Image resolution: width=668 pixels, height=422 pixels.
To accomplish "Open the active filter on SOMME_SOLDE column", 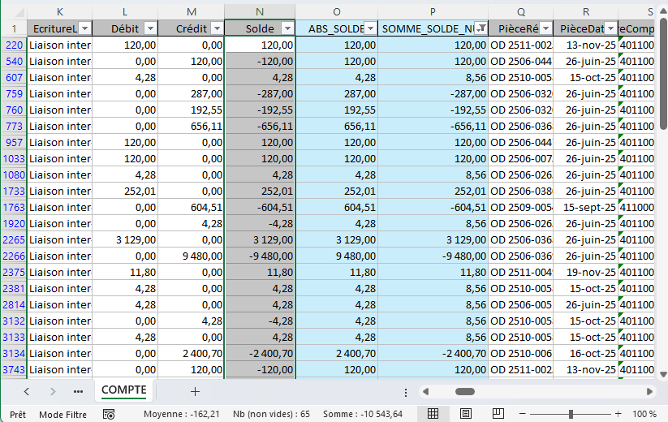I will (x=481, y=28).
